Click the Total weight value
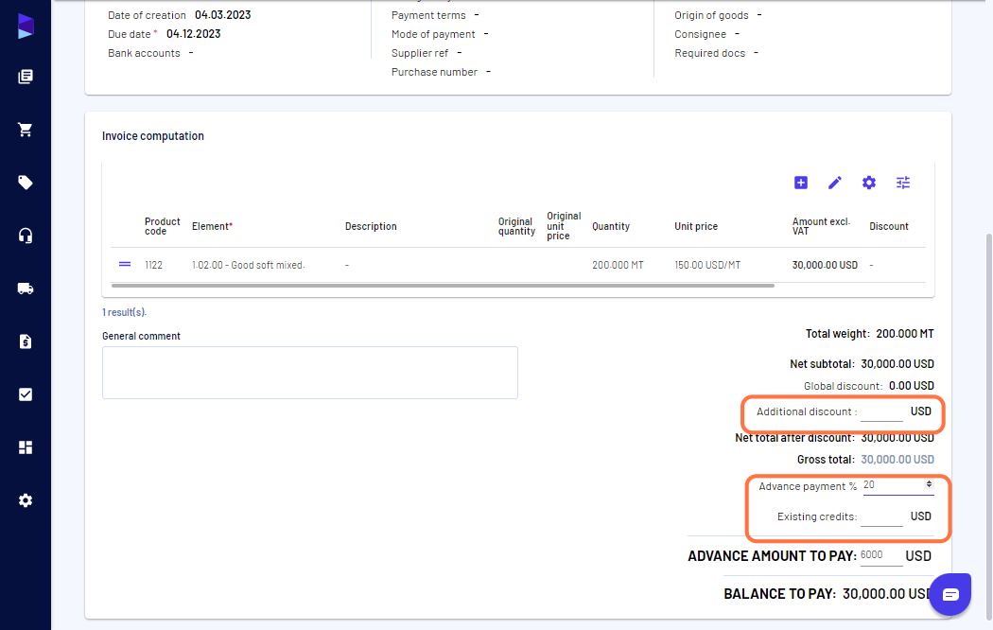Image resolution: width=993 pixels, height=630 pixels. (904, 334)
